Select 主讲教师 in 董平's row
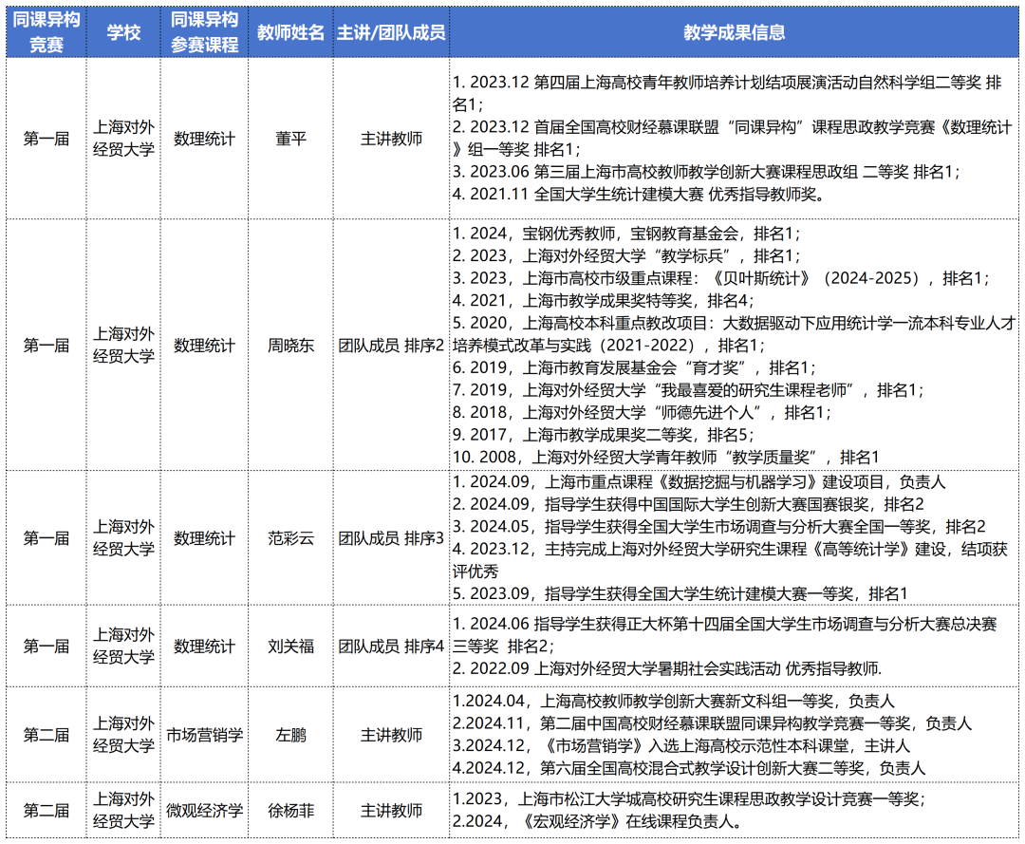Screen dimensions: 1025x844 click(x=391, y=139)
